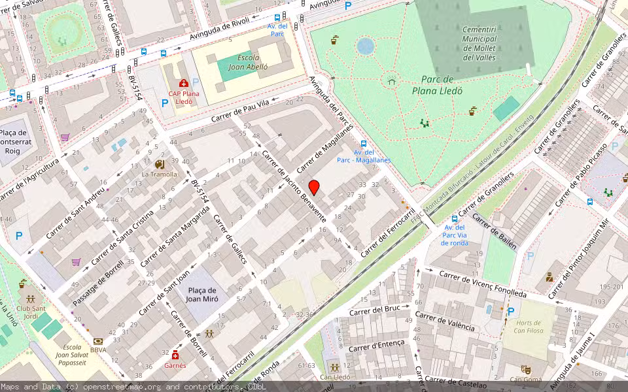Click the Can Gomà theatre masks icon
Screen dimensions: 628x392
click(526, 369)
